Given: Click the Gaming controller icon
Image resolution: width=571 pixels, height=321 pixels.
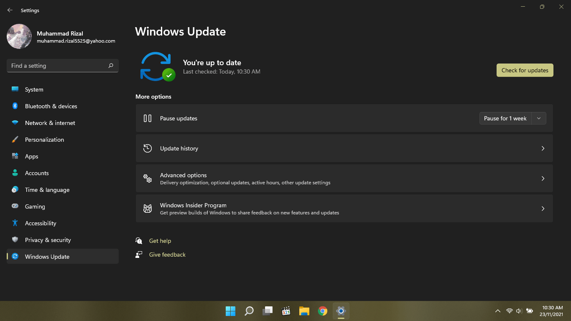Looking at the screenshot, I should 15,206.
